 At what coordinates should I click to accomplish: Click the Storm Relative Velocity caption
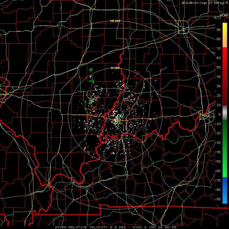pos(115,227)
